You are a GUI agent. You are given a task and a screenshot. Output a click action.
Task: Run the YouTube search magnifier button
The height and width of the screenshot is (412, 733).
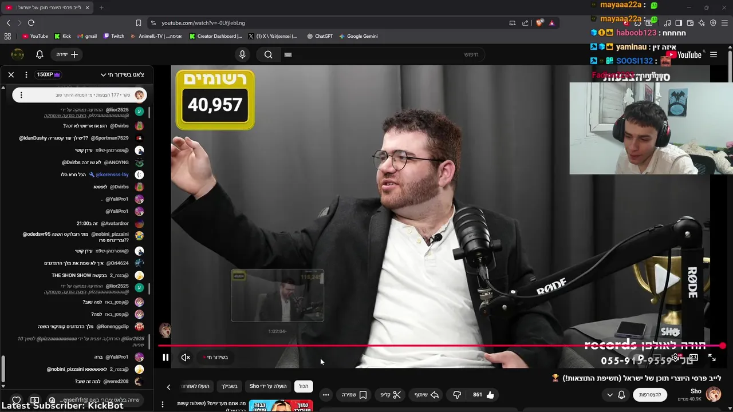pos(268,54)
